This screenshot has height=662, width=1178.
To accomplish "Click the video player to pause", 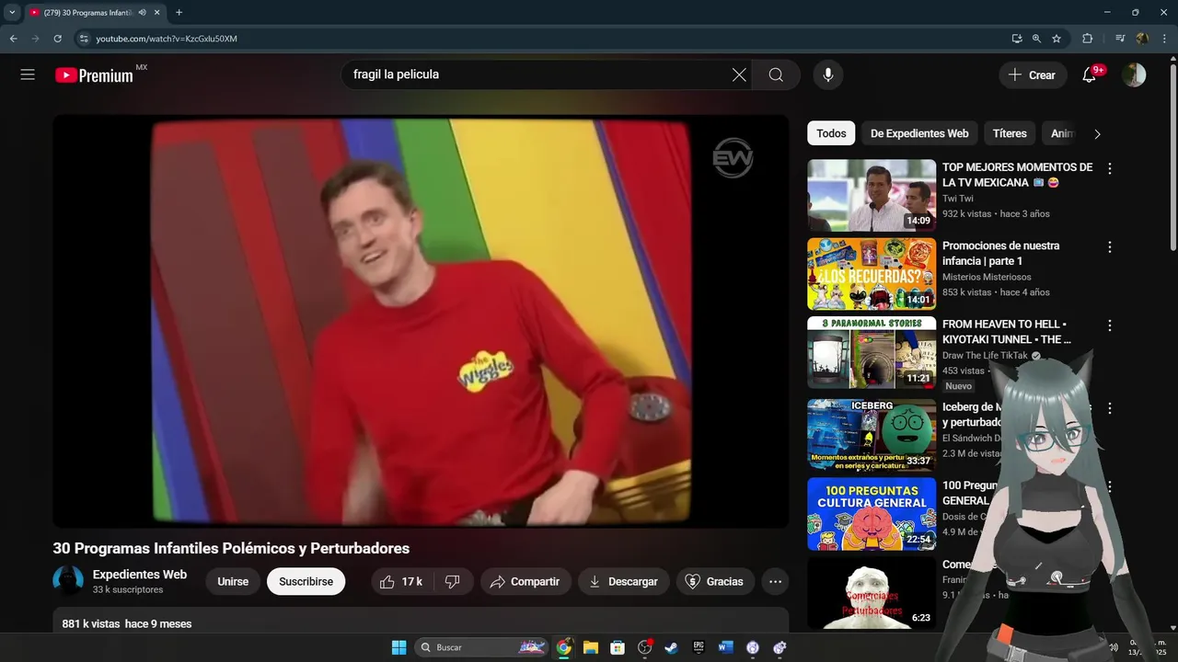I will (421, 321).
